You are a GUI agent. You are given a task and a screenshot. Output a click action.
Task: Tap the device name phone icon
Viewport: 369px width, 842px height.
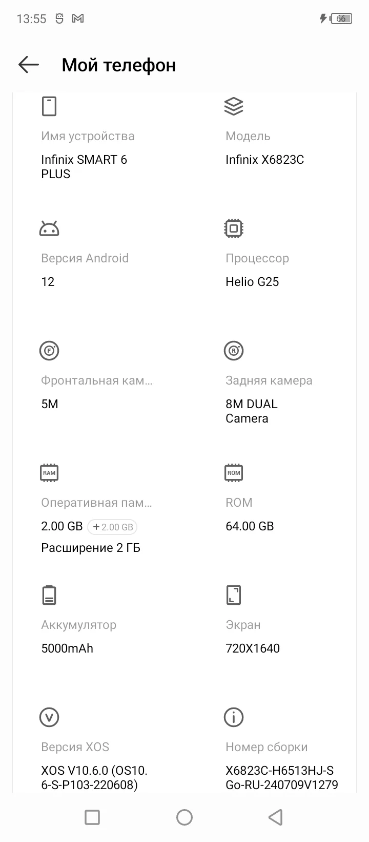[x=49, y=106]
